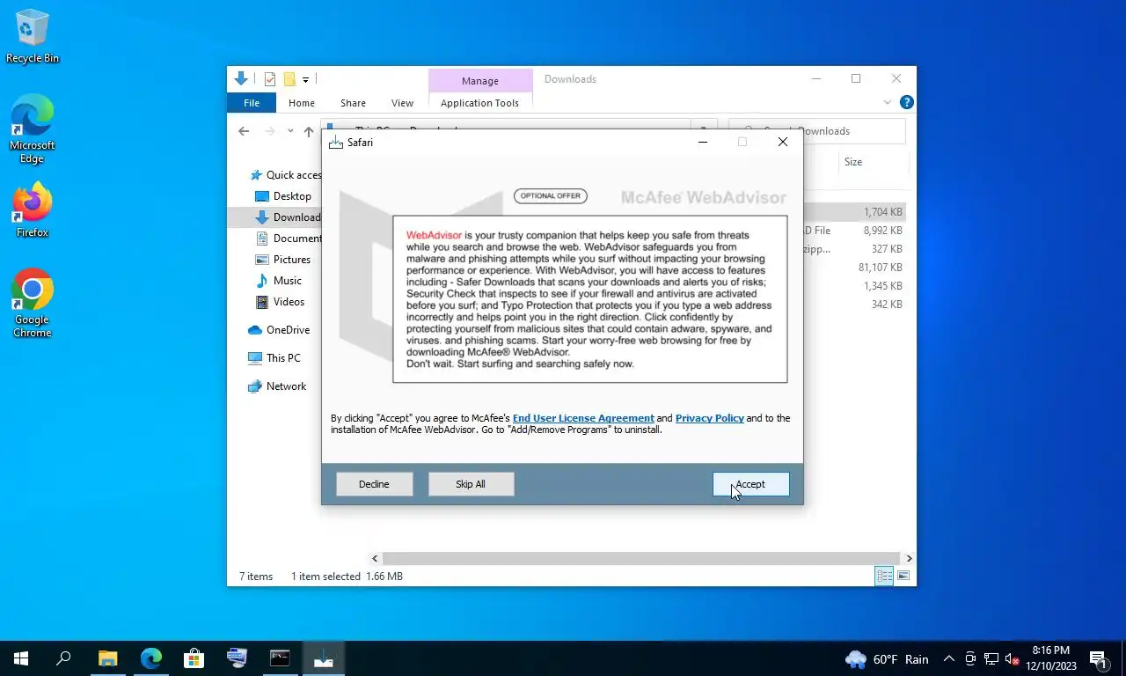Screen dimensions: 1126x676
Task: Click the horizontal scrollbar in Explorer
Action: tap(642, 558)
